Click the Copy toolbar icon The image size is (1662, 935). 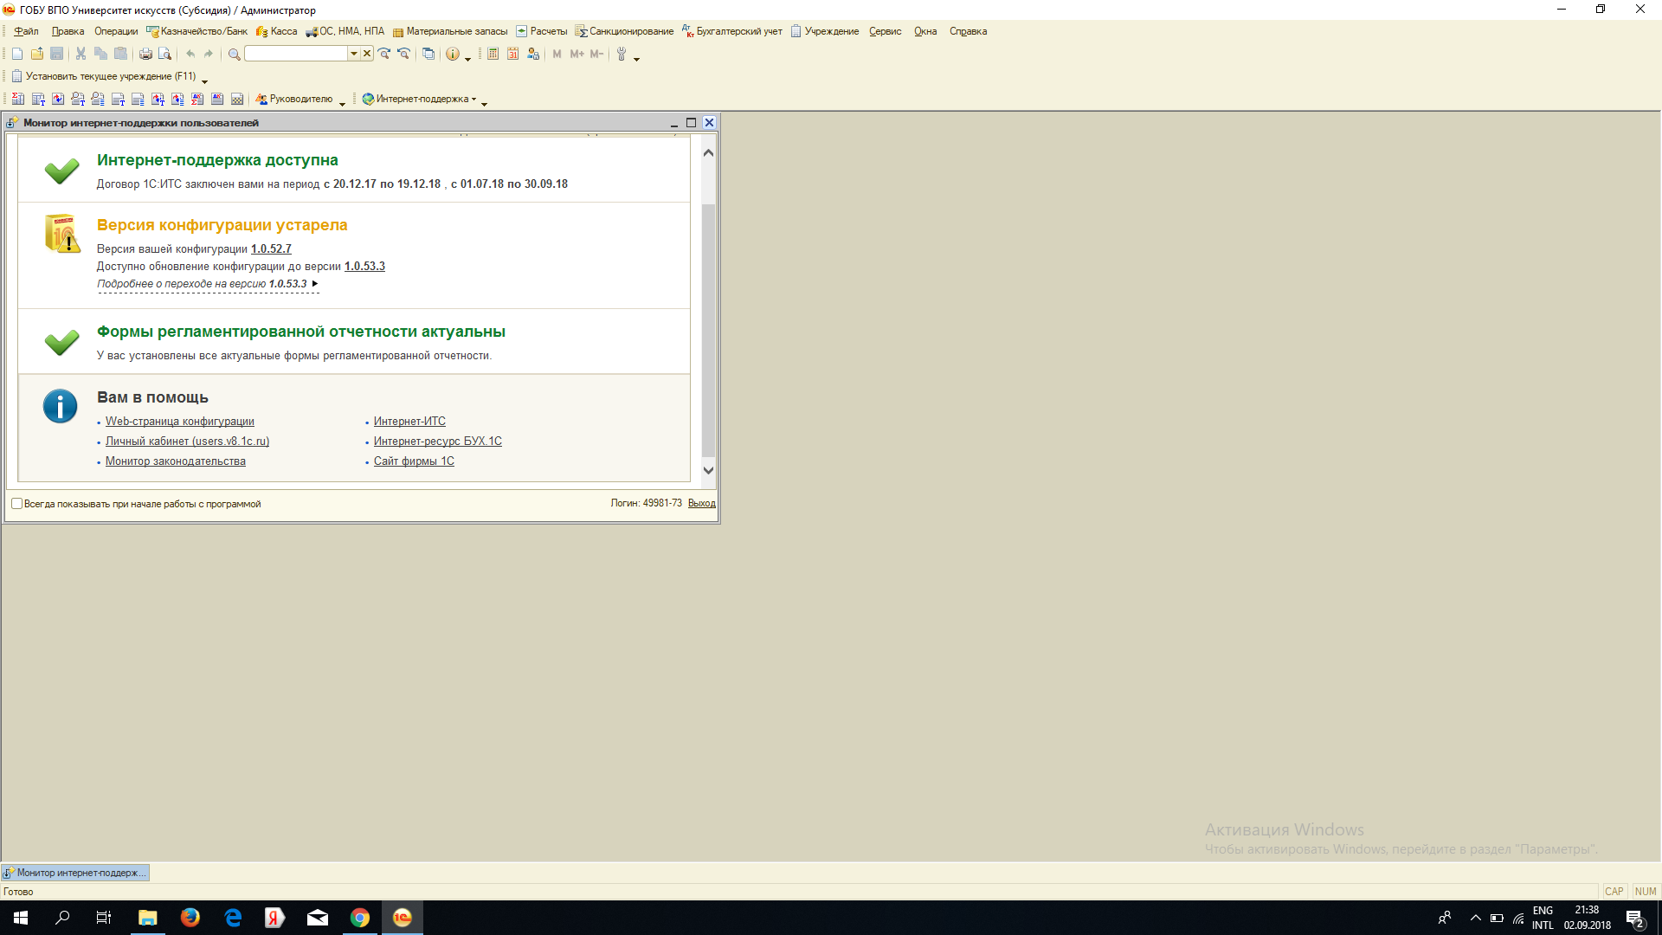(100, 54)
